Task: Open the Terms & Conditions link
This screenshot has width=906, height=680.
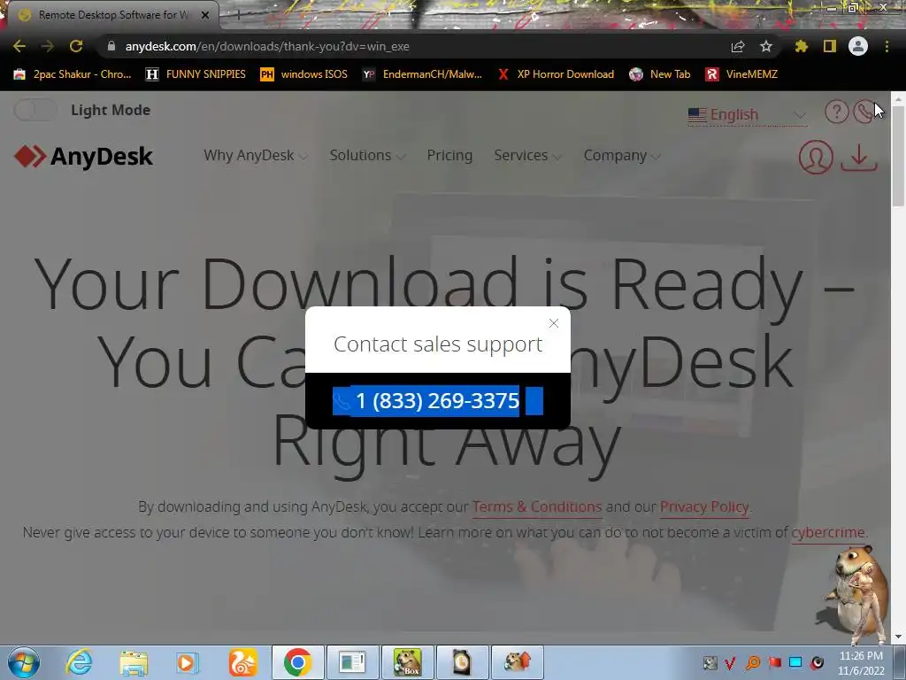Action: [x=537, y=506]
